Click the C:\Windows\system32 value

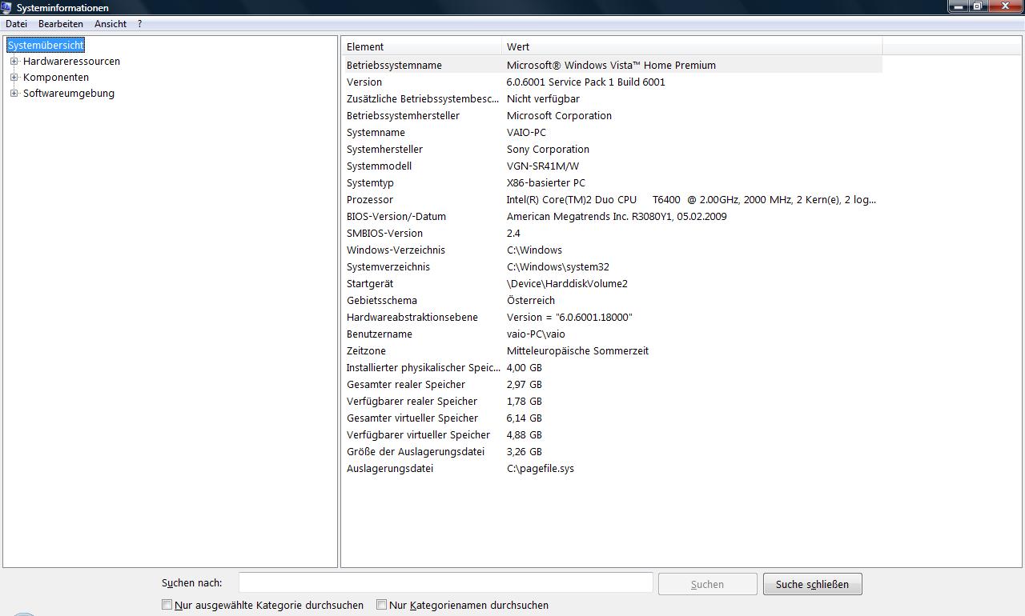558,267
